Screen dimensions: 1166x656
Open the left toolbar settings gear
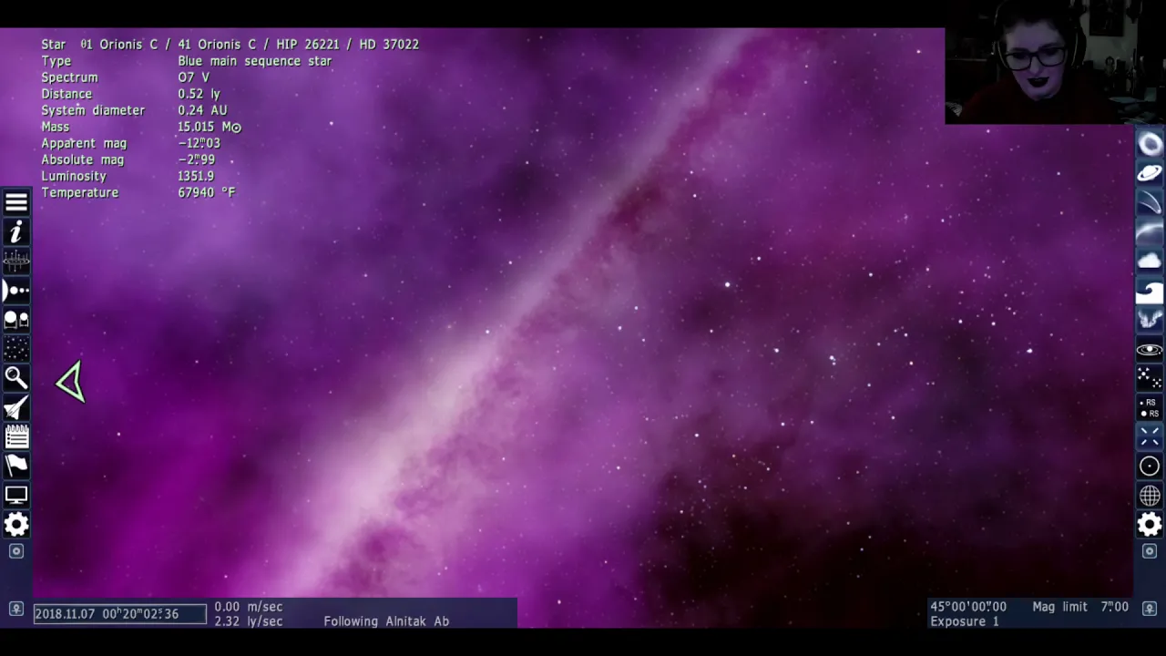click(x=16, y=524)
